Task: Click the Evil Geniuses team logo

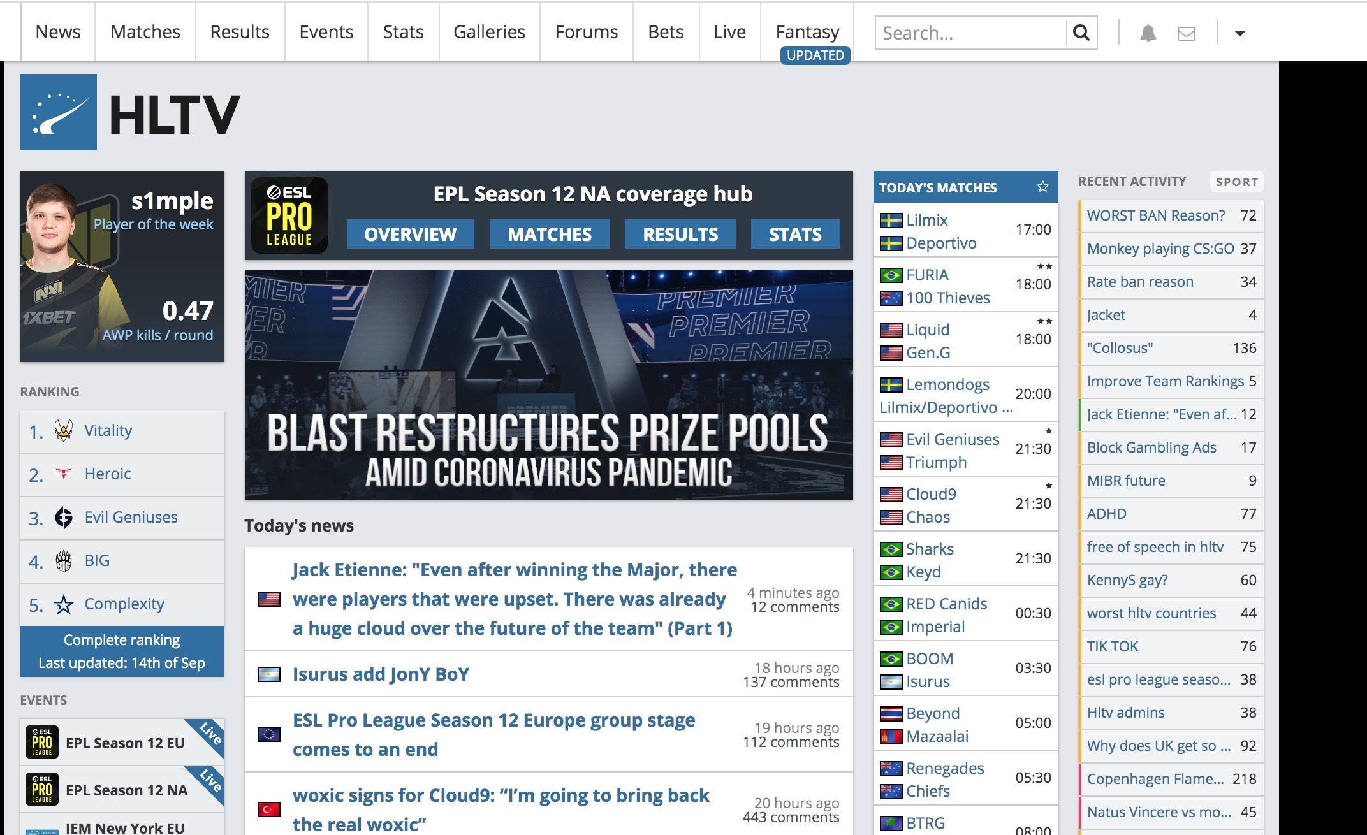Action: pos(64,518)
